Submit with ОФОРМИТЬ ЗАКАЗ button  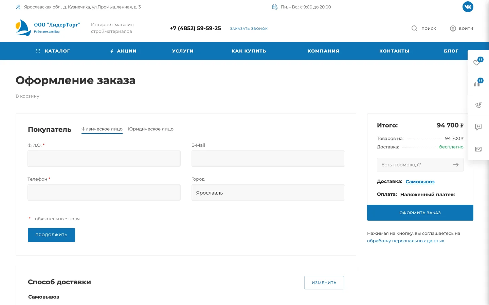point(420,213)
